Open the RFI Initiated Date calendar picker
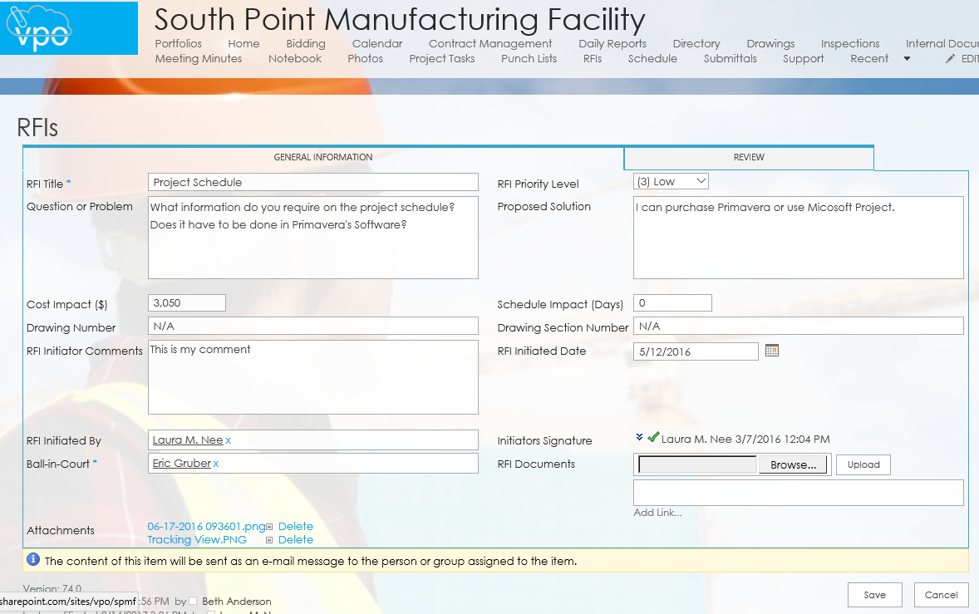The image size is (979, 614). (771, 351)
